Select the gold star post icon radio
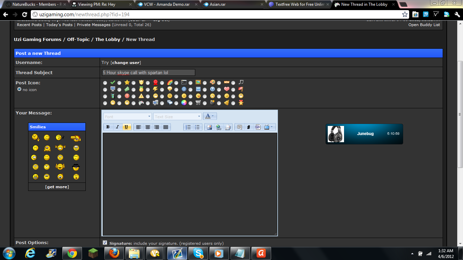 point(119,83)
